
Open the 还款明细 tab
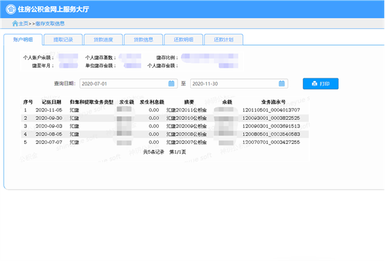click(183, 39)
